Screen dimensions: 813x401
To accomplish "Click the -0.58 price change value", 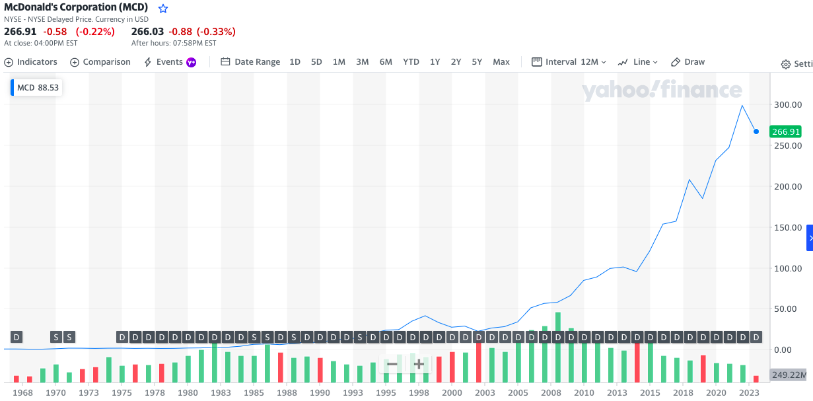I will [56, 31].
